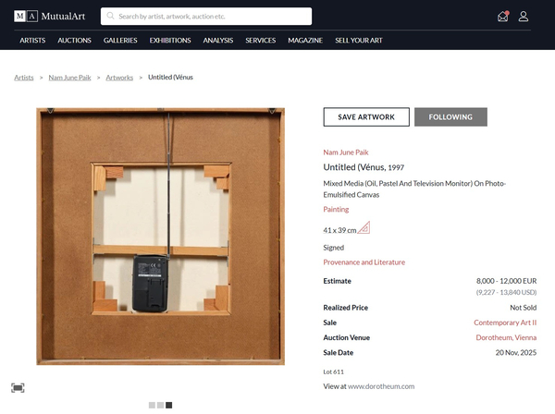
Task: Focus the artist and artwork search field
Action: 213,17
